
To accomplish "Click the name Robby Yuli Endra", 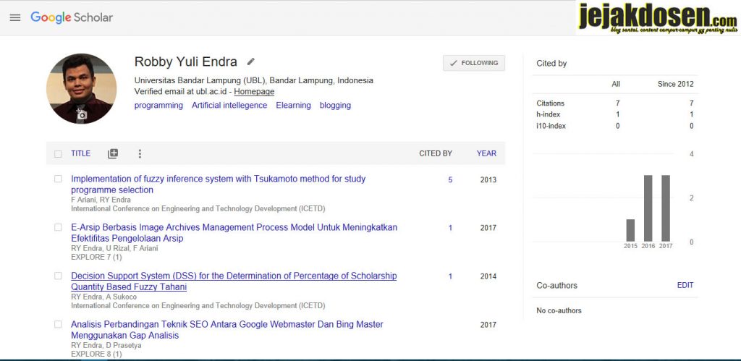I will (186, 62).
